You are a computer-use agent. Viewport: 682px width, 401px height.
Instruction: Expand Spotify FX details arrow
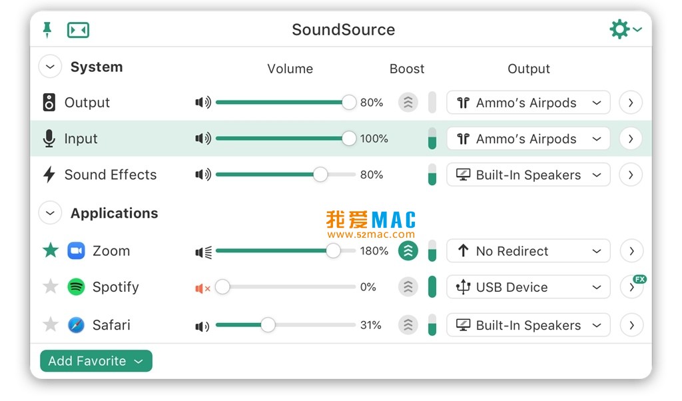click(631, 287)
